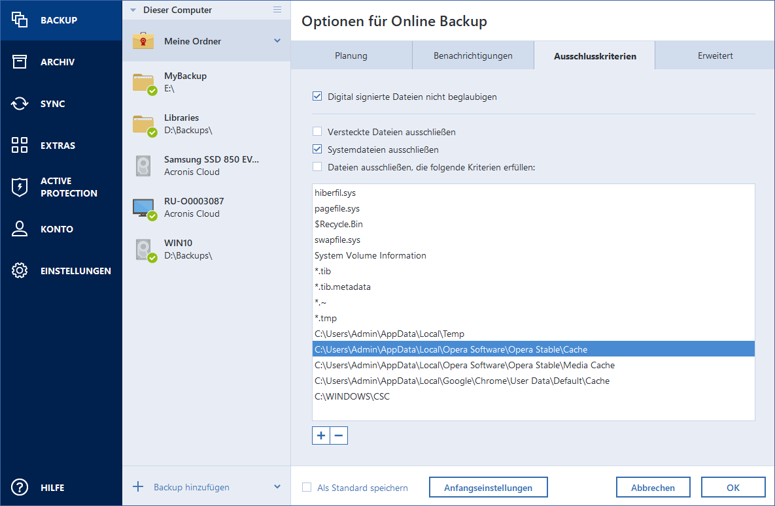Remove selected exclusion with minus button

point(339,435)
